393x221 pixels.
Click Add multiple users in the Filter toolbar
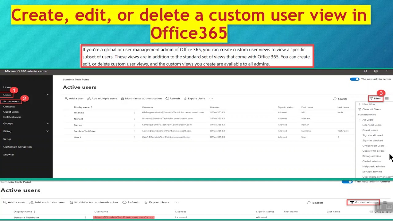tap(102, 99)
